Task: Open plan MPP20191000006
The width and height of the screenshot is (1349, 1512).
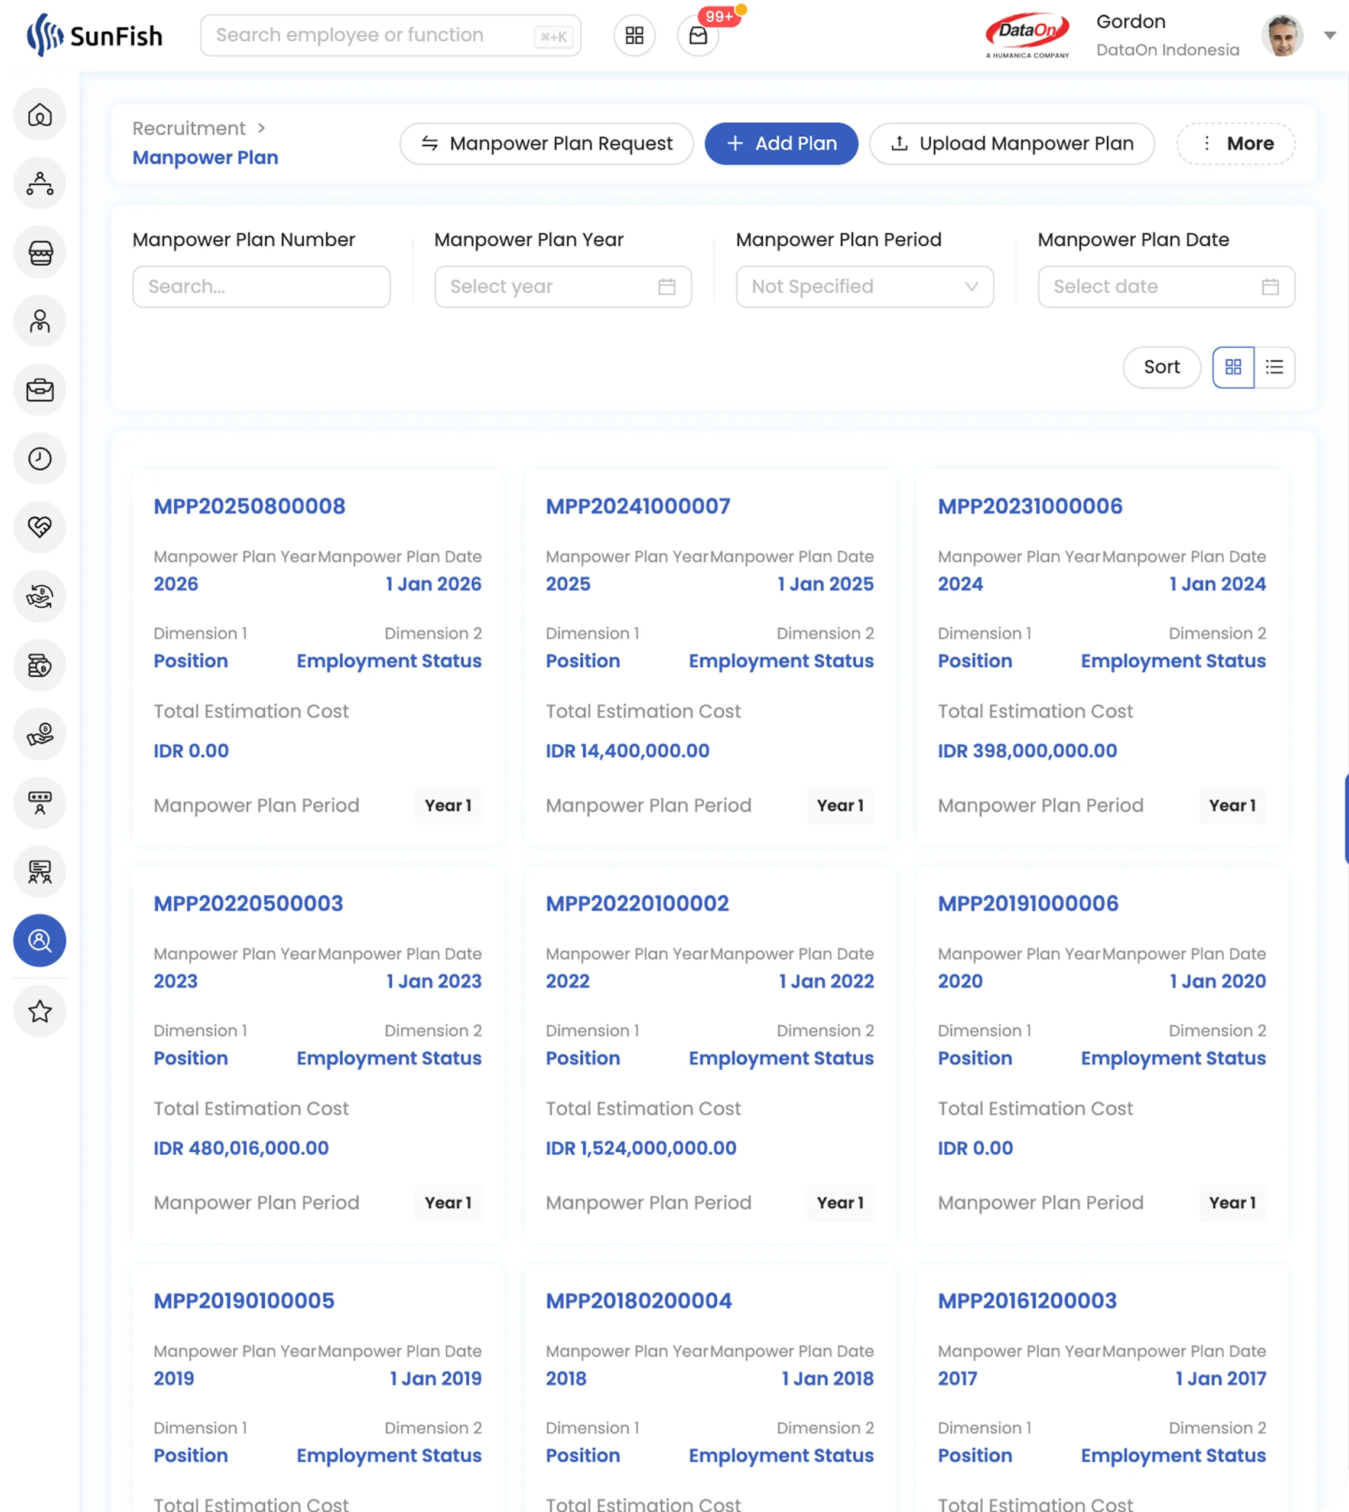Action: tap(1029, 904)
